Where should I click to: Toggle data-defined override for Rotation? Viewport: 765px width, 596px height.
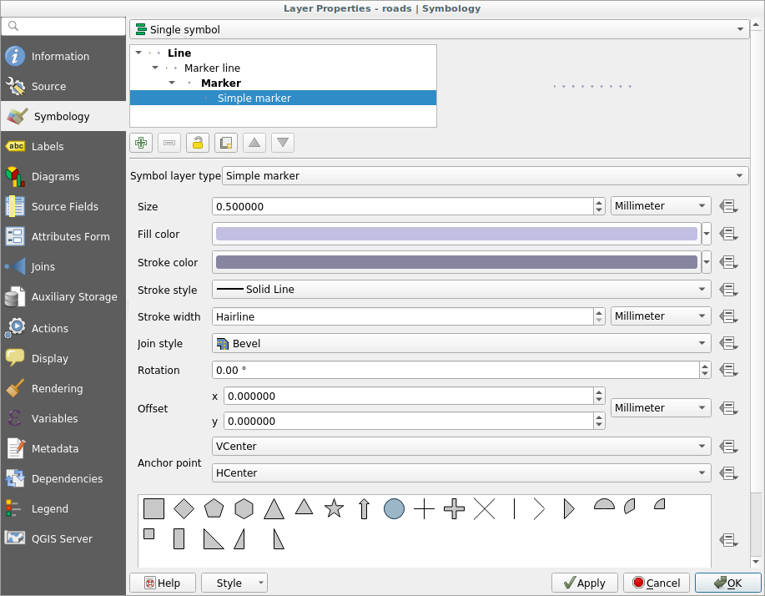[728, 370]
